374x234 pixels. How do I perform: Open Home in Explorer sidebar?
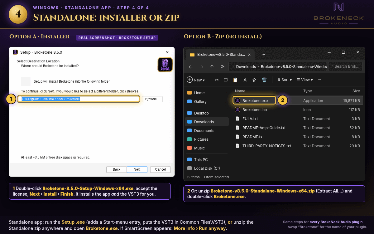coord(207,93)
